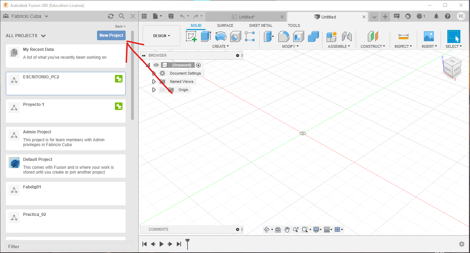Open the comments notification icon
Screen dimensions: 470x253
pos(397,16)
